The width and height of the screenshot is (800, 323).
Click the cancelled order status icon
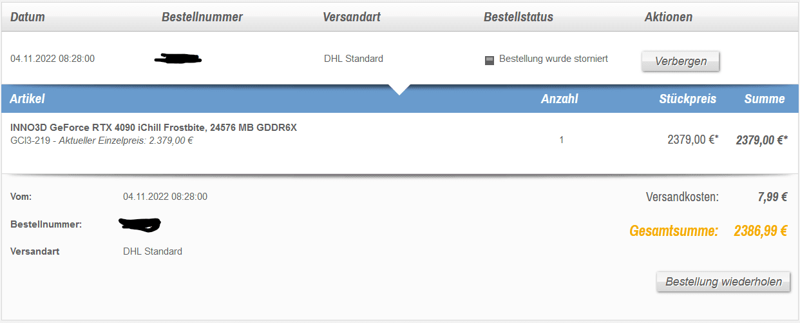(490, 60)
